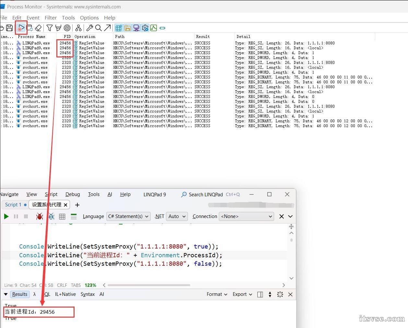Toggle Show Network Activity filter
Screen dimensions: 408x328
pyautogui.click(x=136, y=28)
